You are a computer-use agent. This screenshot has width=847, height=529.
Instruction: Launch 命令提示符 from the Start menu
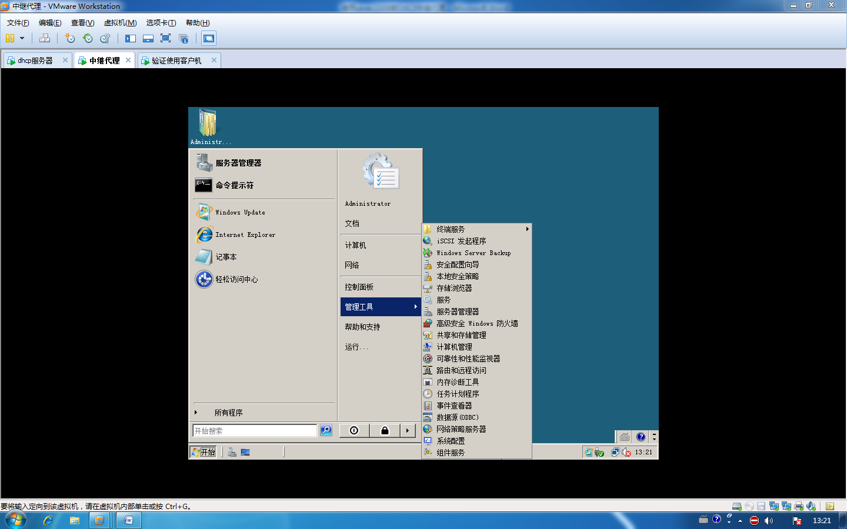coord(264,185)
